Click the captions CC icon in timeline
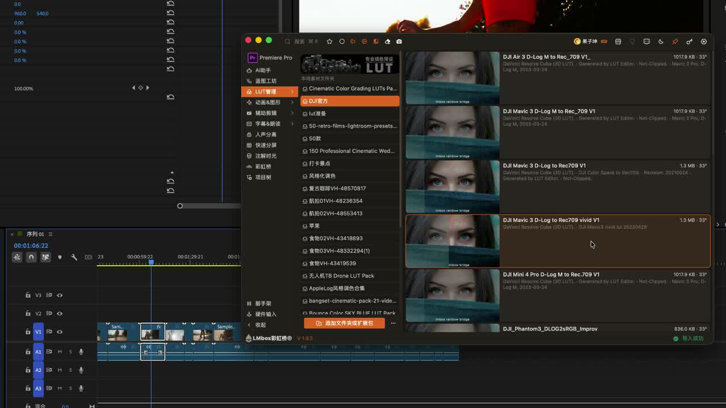726x408 pixels. 88,257
